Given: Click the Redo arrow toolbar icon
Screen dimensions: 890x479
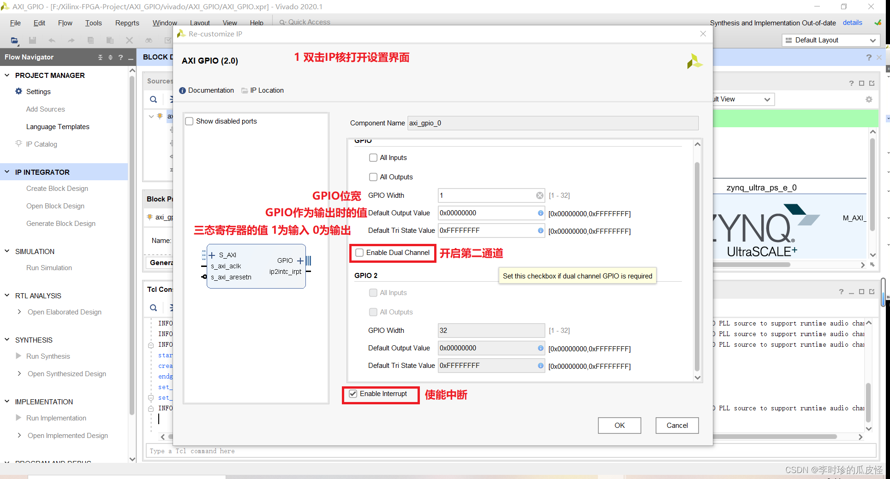Looking at the screenshot, I should coord(71,41).
